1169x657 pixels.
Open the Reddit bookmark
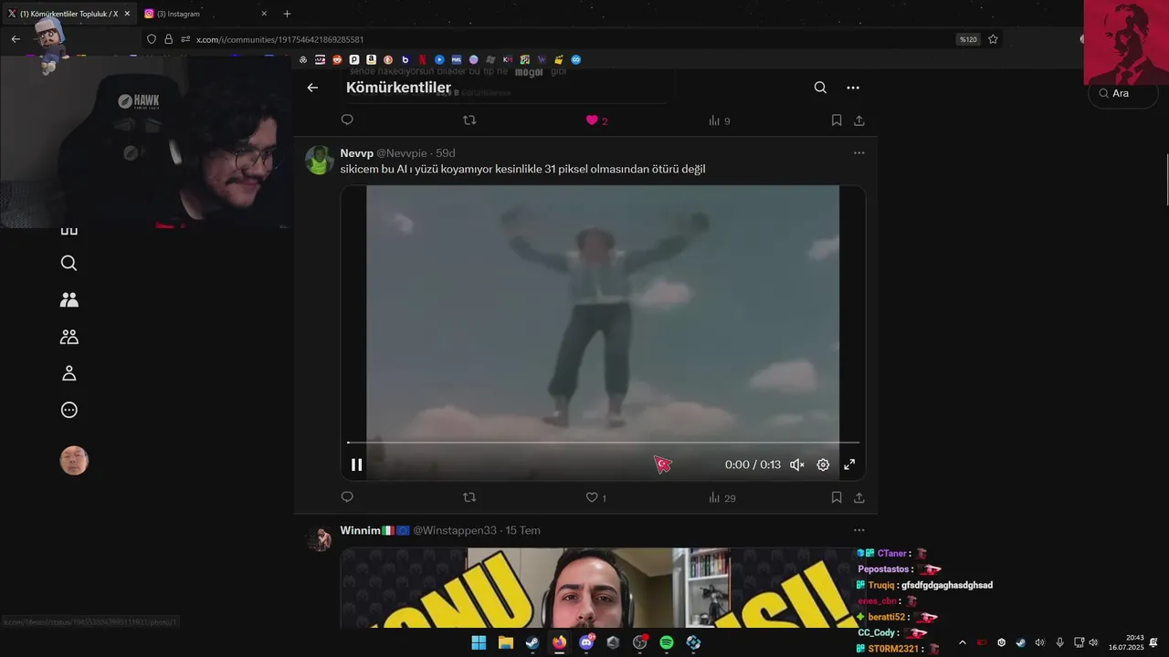[337, 59]
